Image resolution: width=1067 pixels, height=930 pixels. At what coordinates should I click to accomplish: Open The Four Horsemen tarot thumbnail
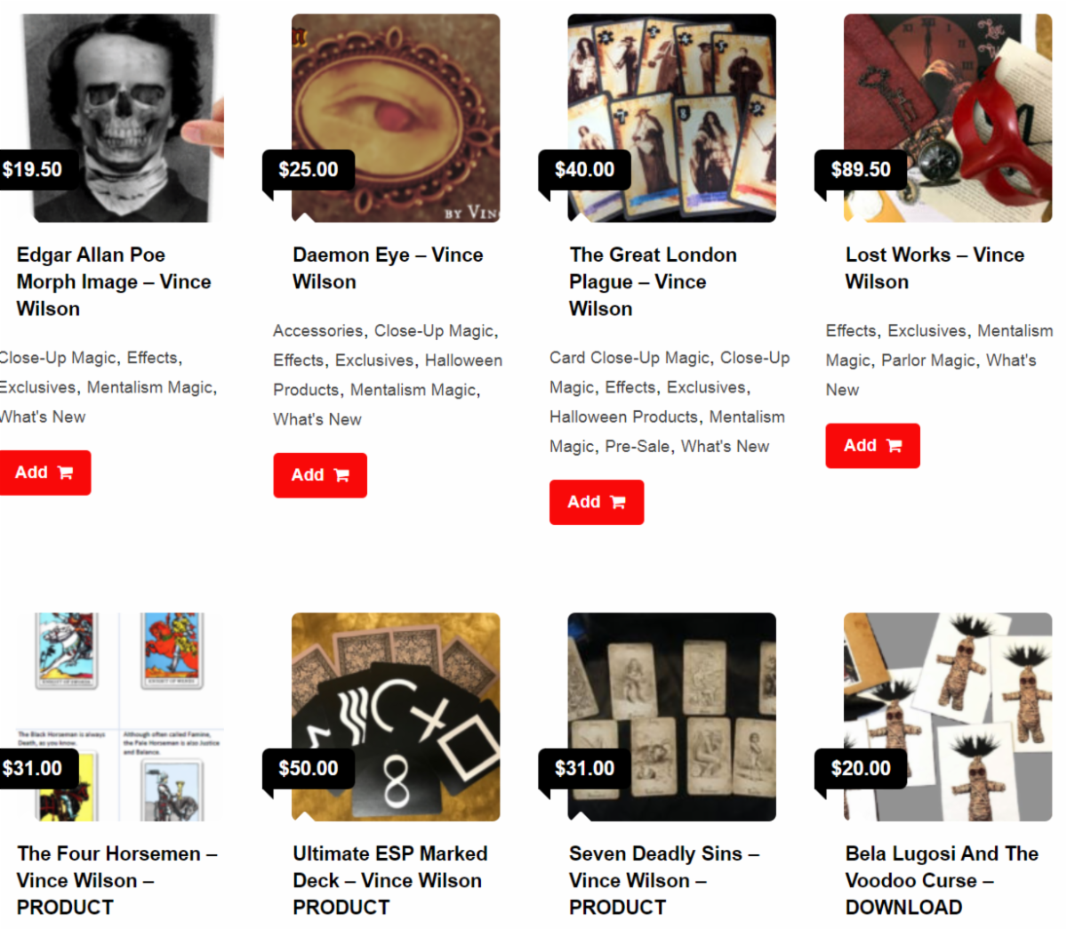pyautogui.click(x=120, y=717)
